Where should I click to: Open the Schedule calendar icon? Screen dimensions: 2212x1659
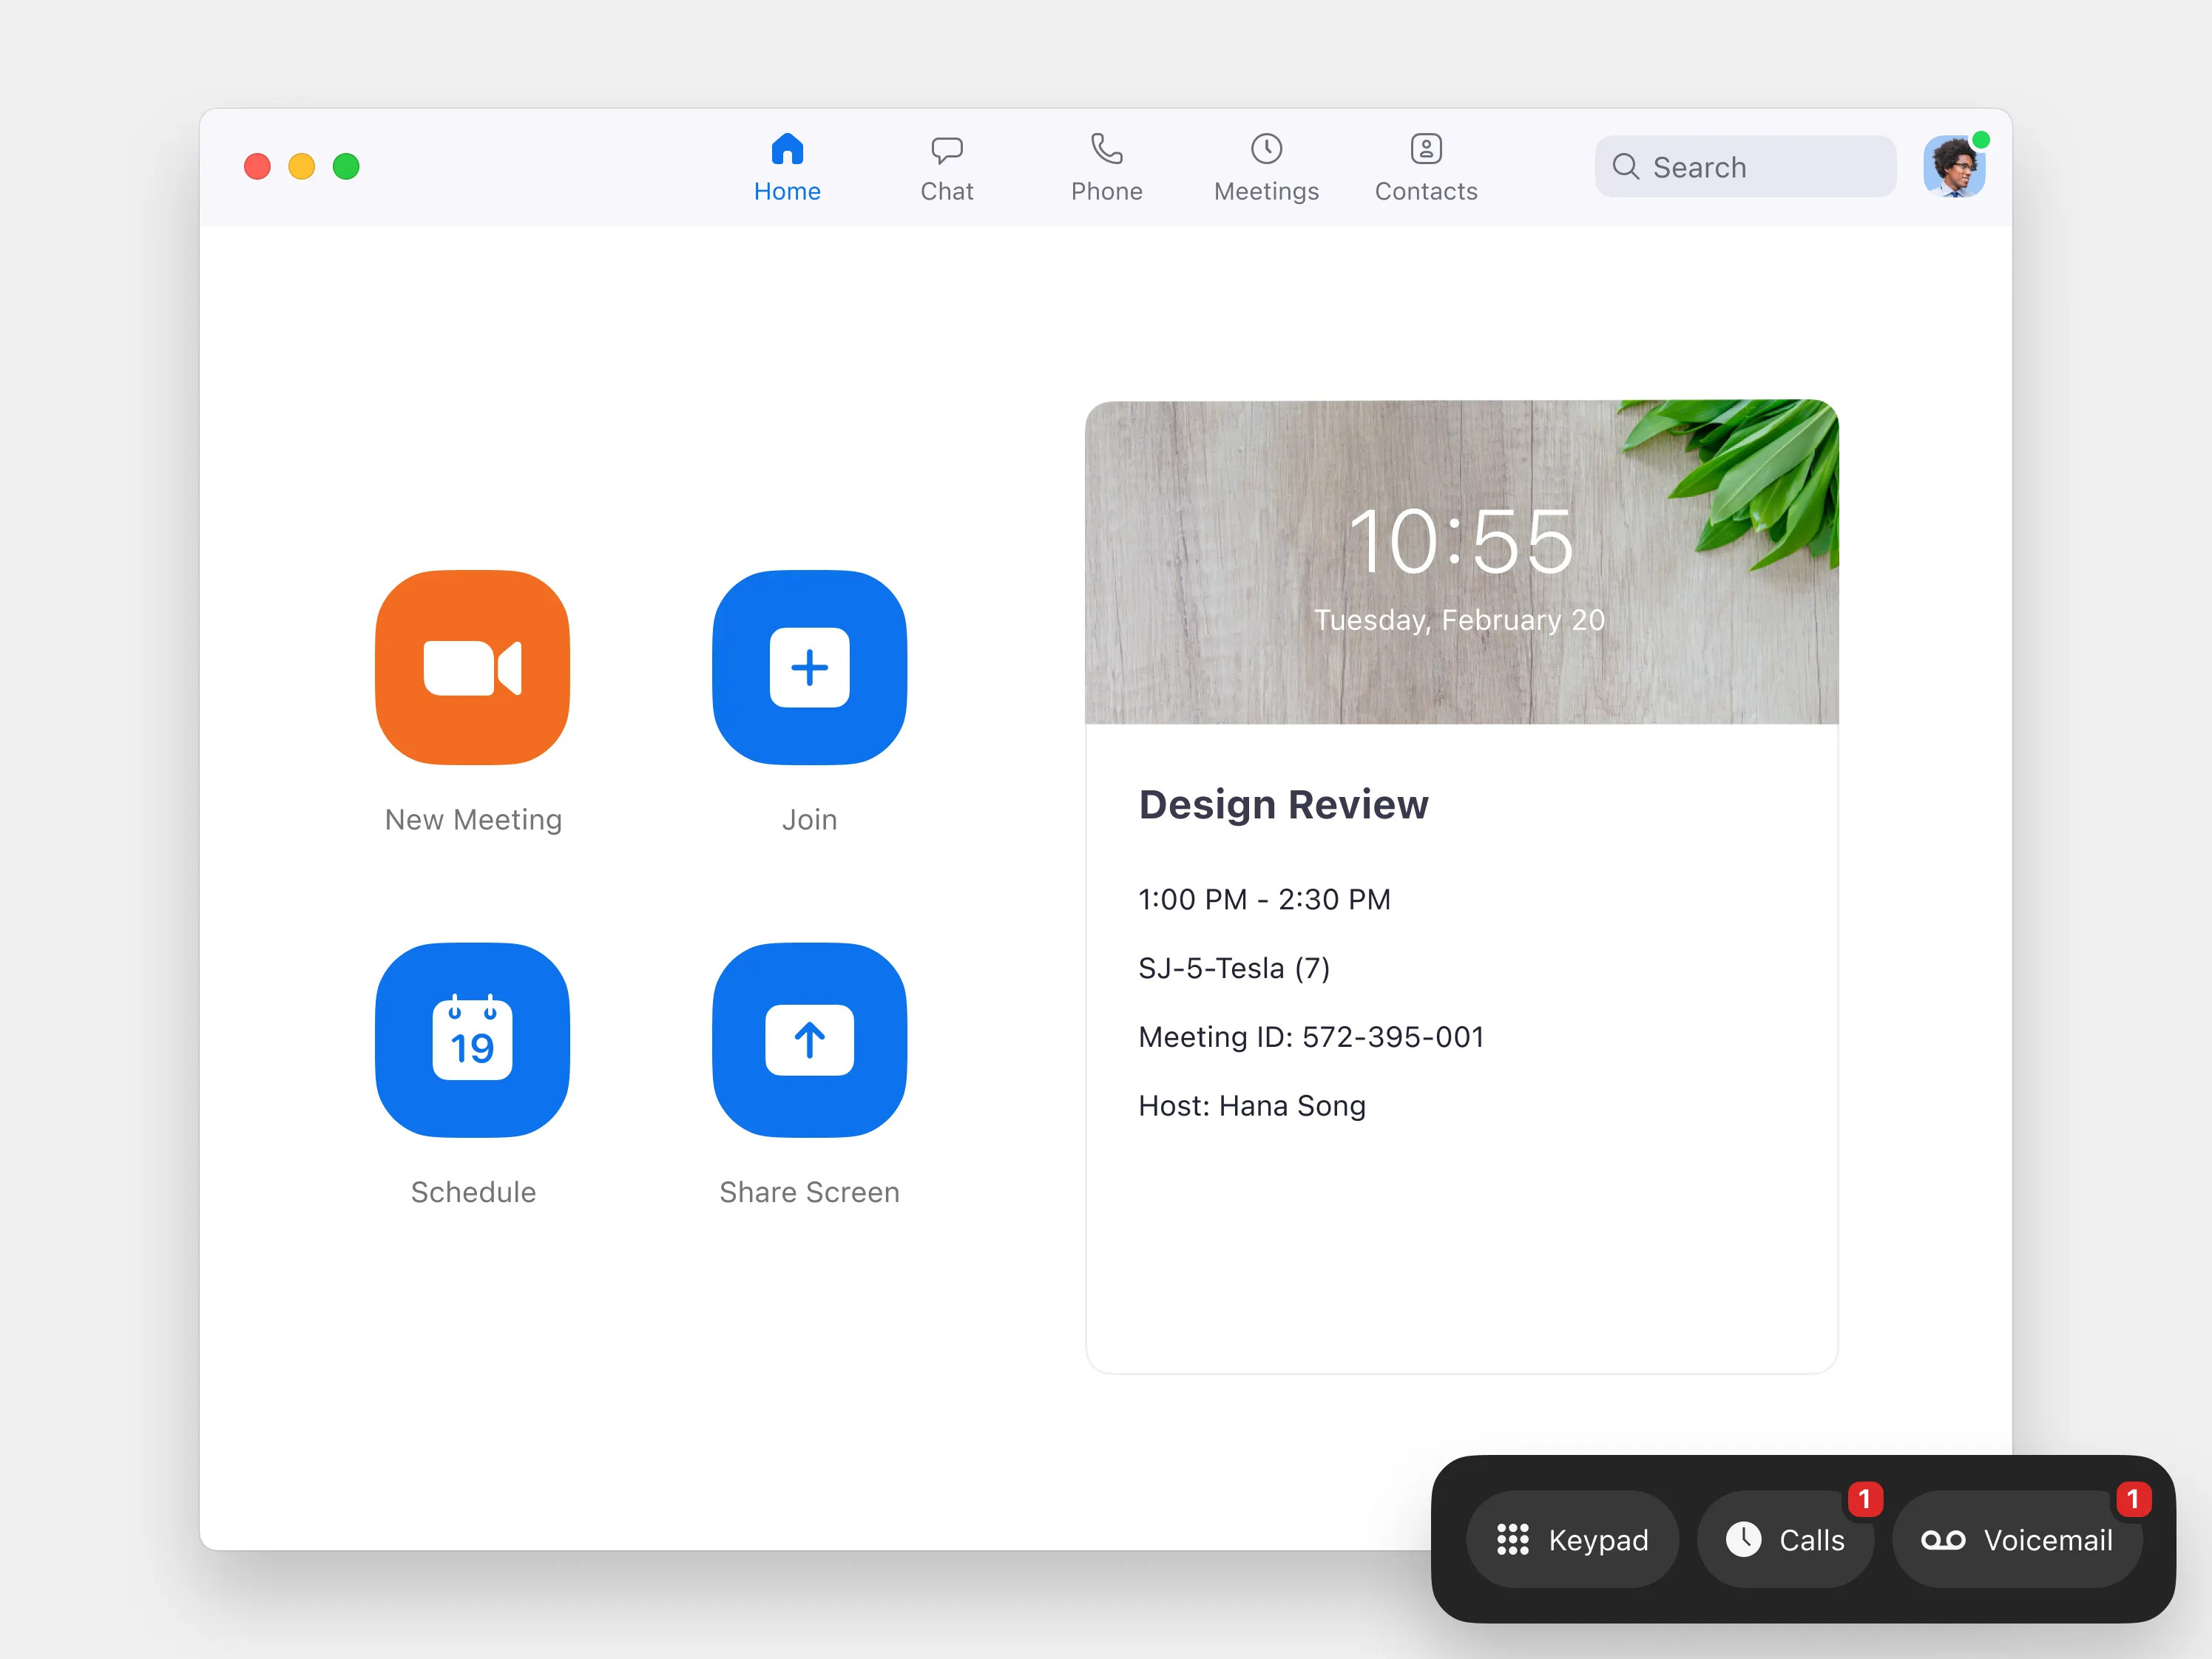[472, 1039]
